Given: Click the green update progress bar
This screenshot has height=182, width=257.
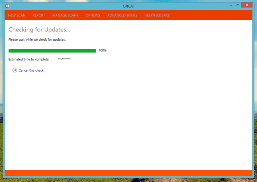Looking at the screenshot, I should point(52,51).
